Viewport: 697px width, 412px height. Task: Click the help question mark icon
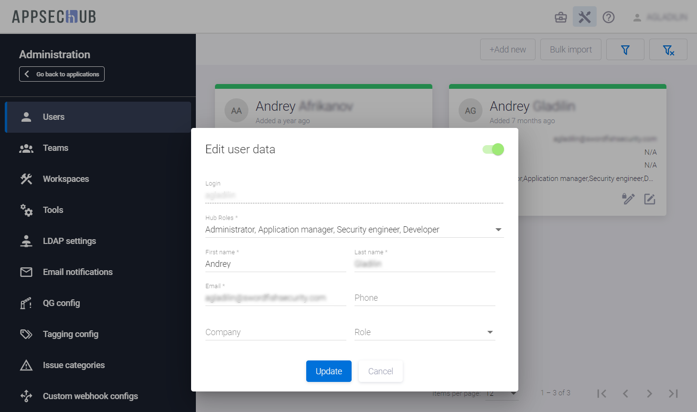click(608, 18)
